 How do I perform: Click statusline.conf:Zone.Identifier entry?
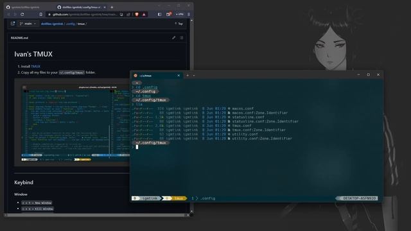pos(265,121)
